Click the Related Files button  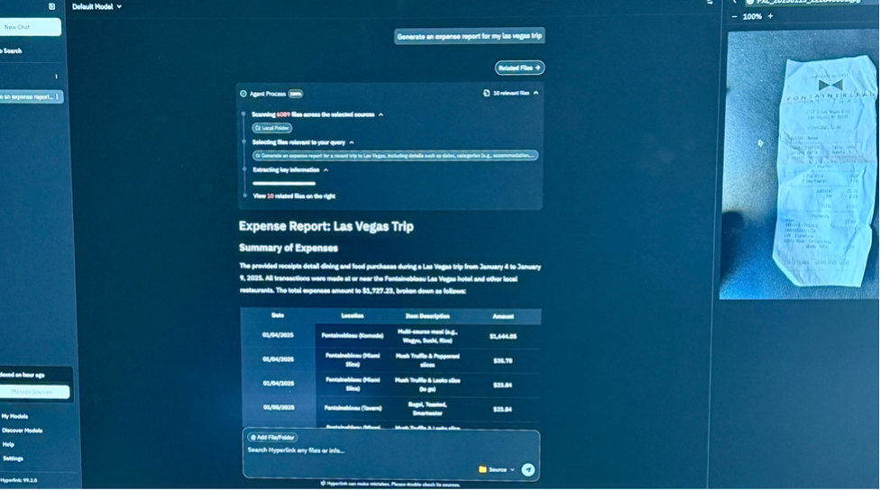tap(519, 68)
